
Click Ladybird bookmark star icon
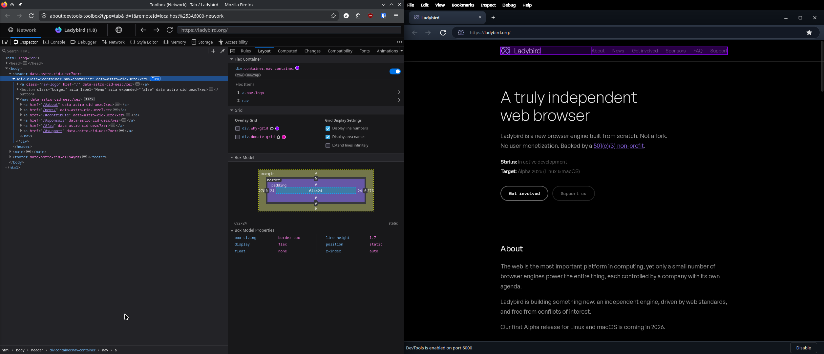click(x=809, y=32)
